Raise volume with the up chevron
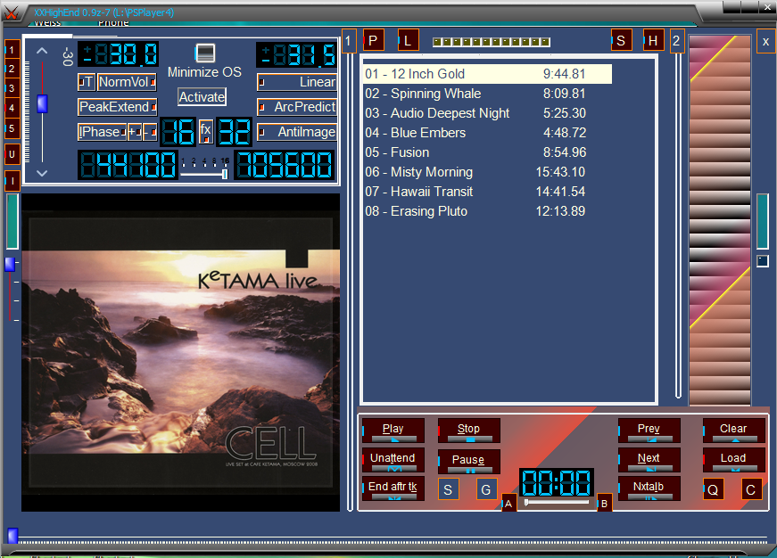The image size is (777, 558). coord(42,51)
